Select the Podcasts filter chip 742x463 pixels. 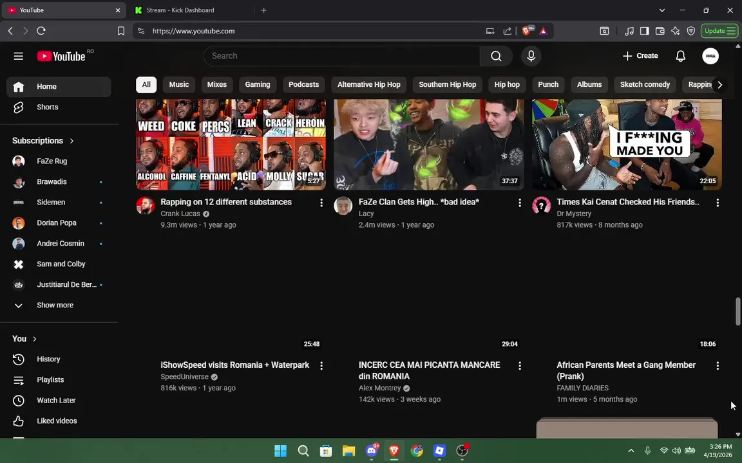pos(304,85)
